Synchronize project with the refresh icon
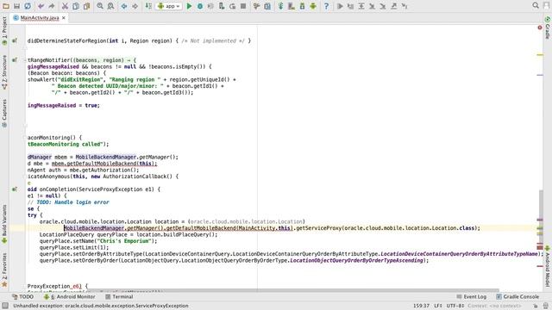Viewport: 552px width, 310px height. [x=28, y=6]
